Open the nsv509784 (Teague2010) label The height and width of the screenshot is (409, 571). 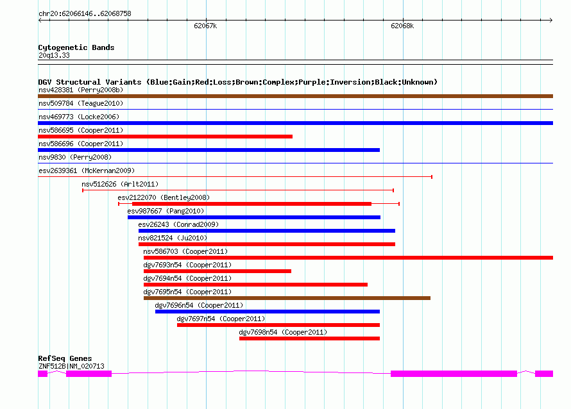(81, 103)
